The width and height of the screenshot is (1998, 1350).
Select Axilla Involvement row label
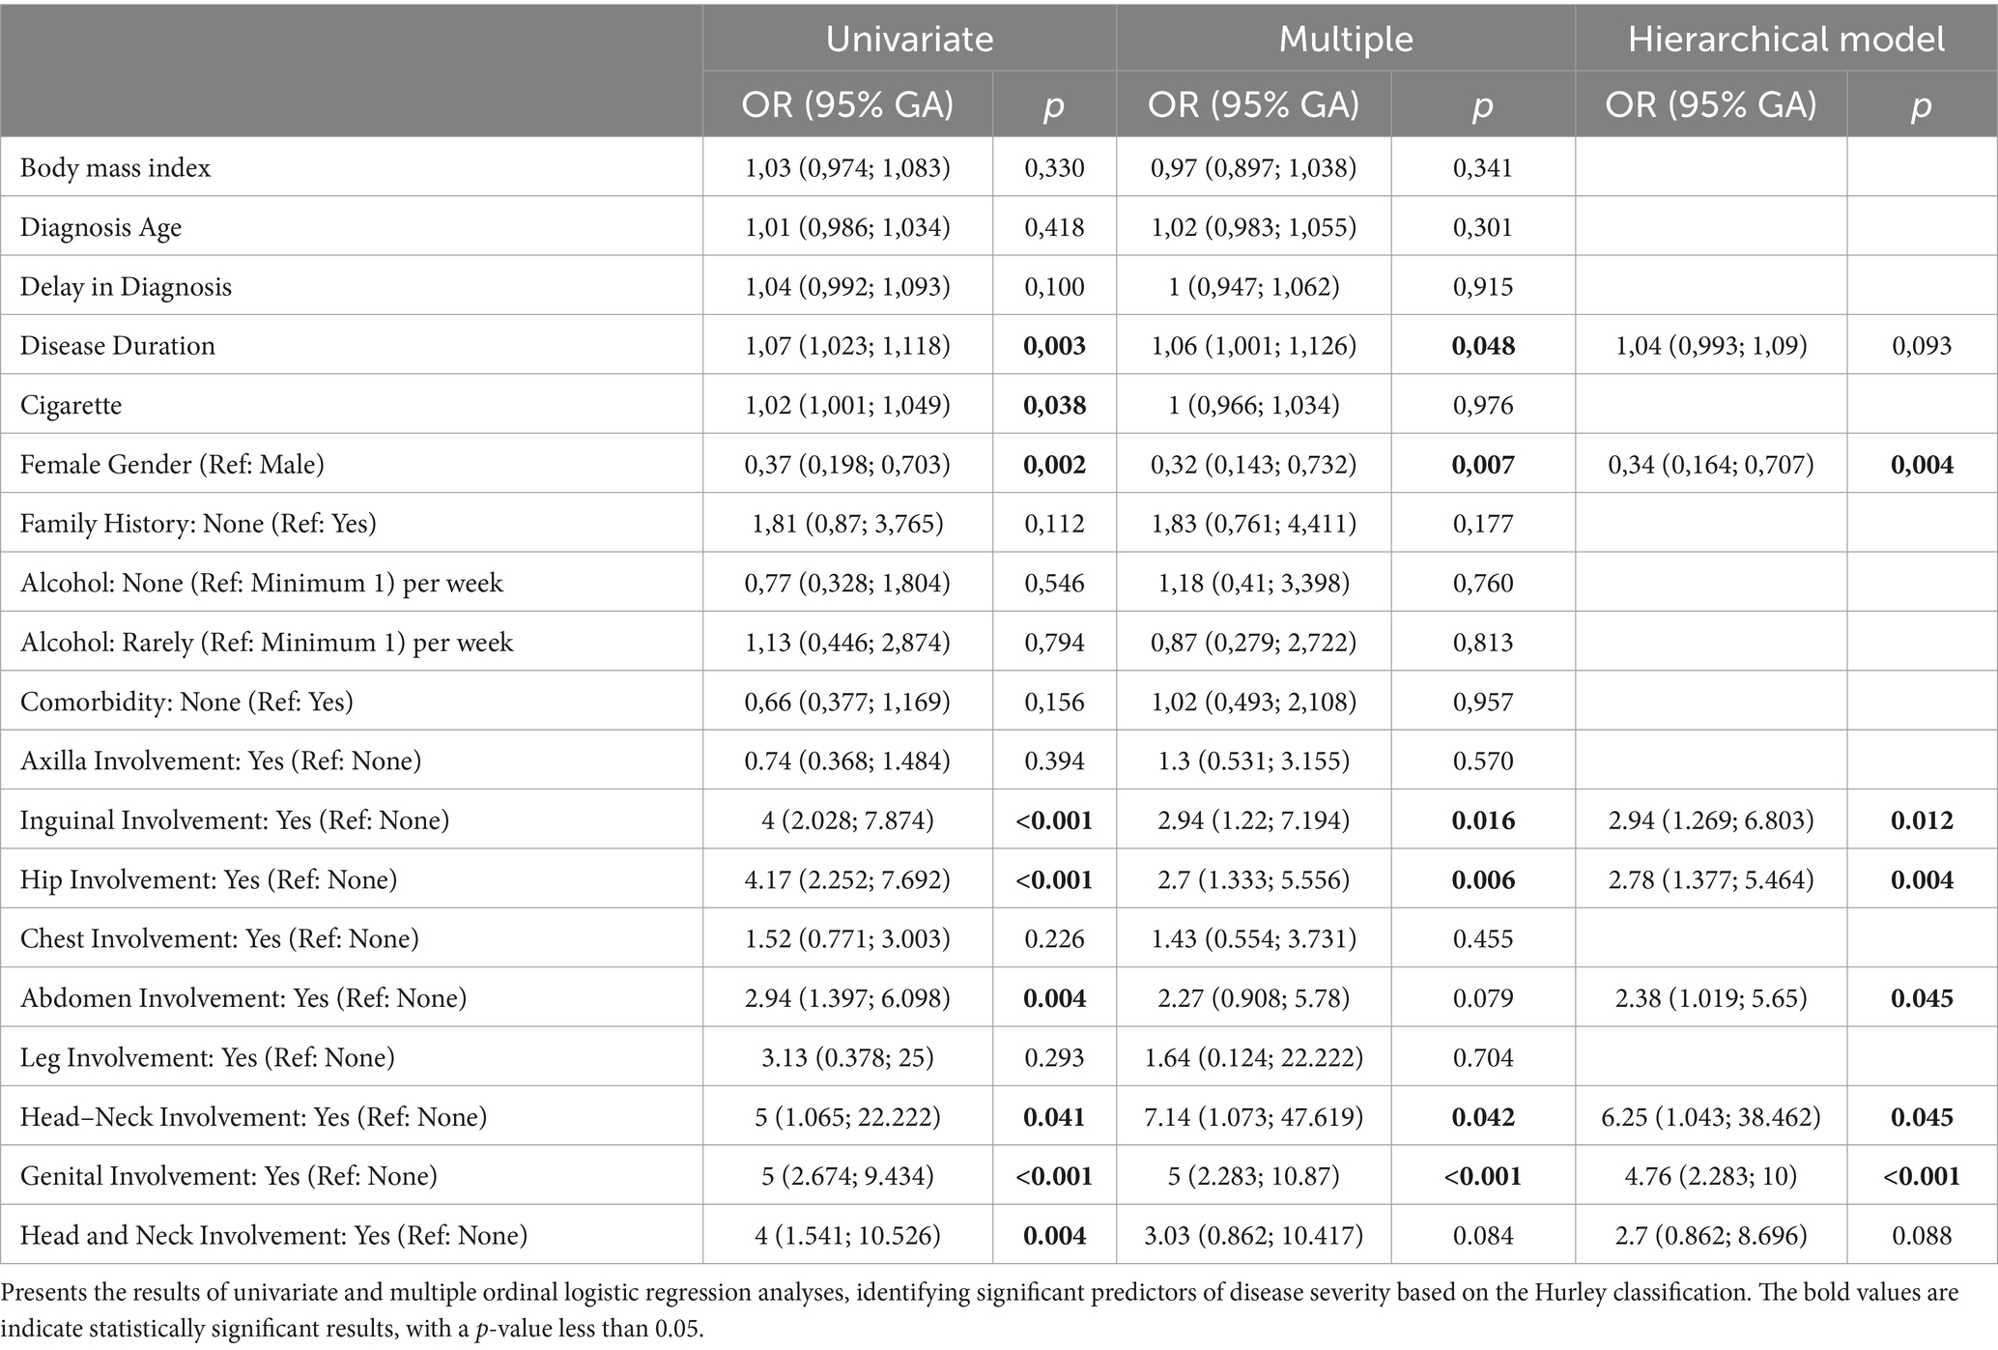[x=220, y=761]
